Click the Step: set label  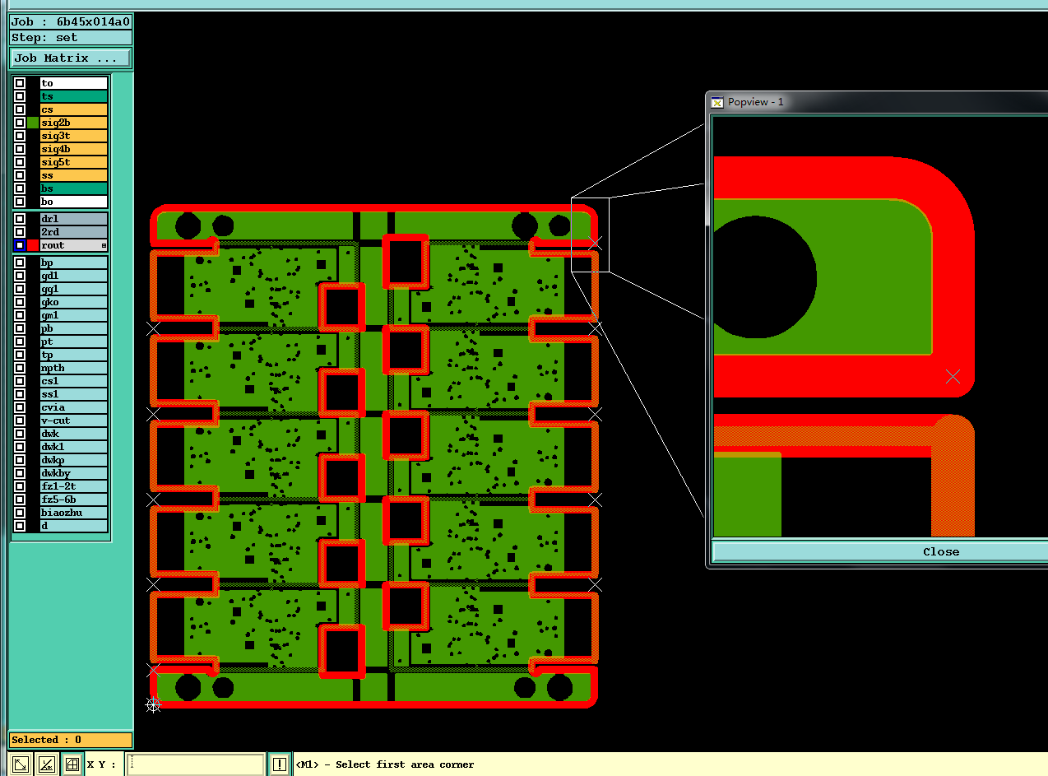pos(70,38)
